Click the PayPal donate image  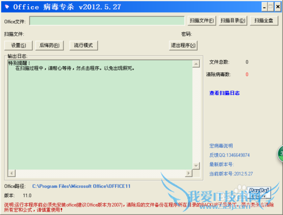click(x=259, y=193)
